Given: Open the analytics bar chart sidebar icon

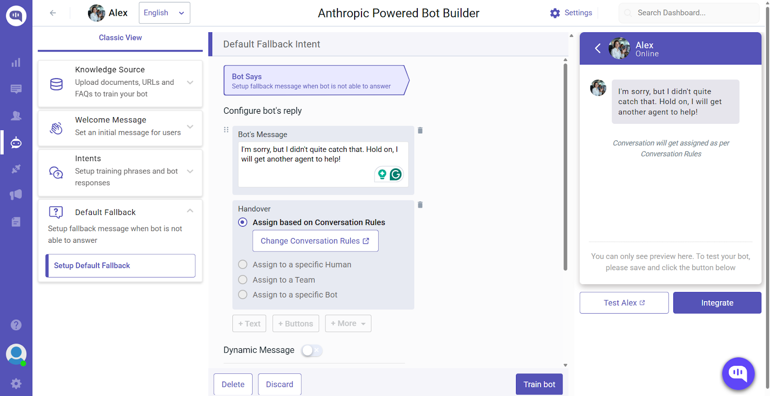Looking at the screenshot, I should pyautogui.click(x=16, y=63).
